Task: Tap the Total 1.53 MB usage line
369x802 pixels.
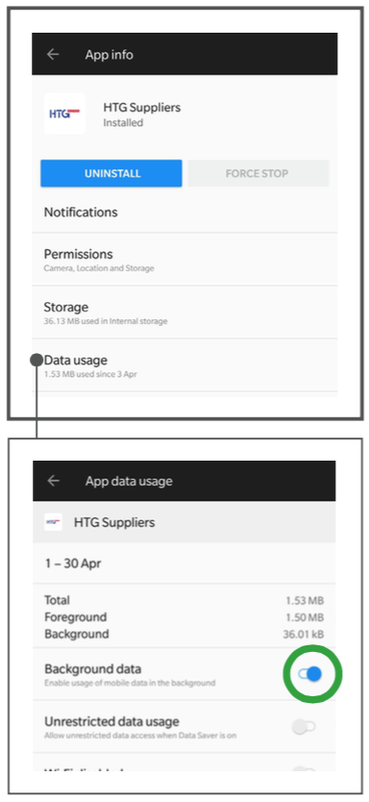Action: pos(184,600)
